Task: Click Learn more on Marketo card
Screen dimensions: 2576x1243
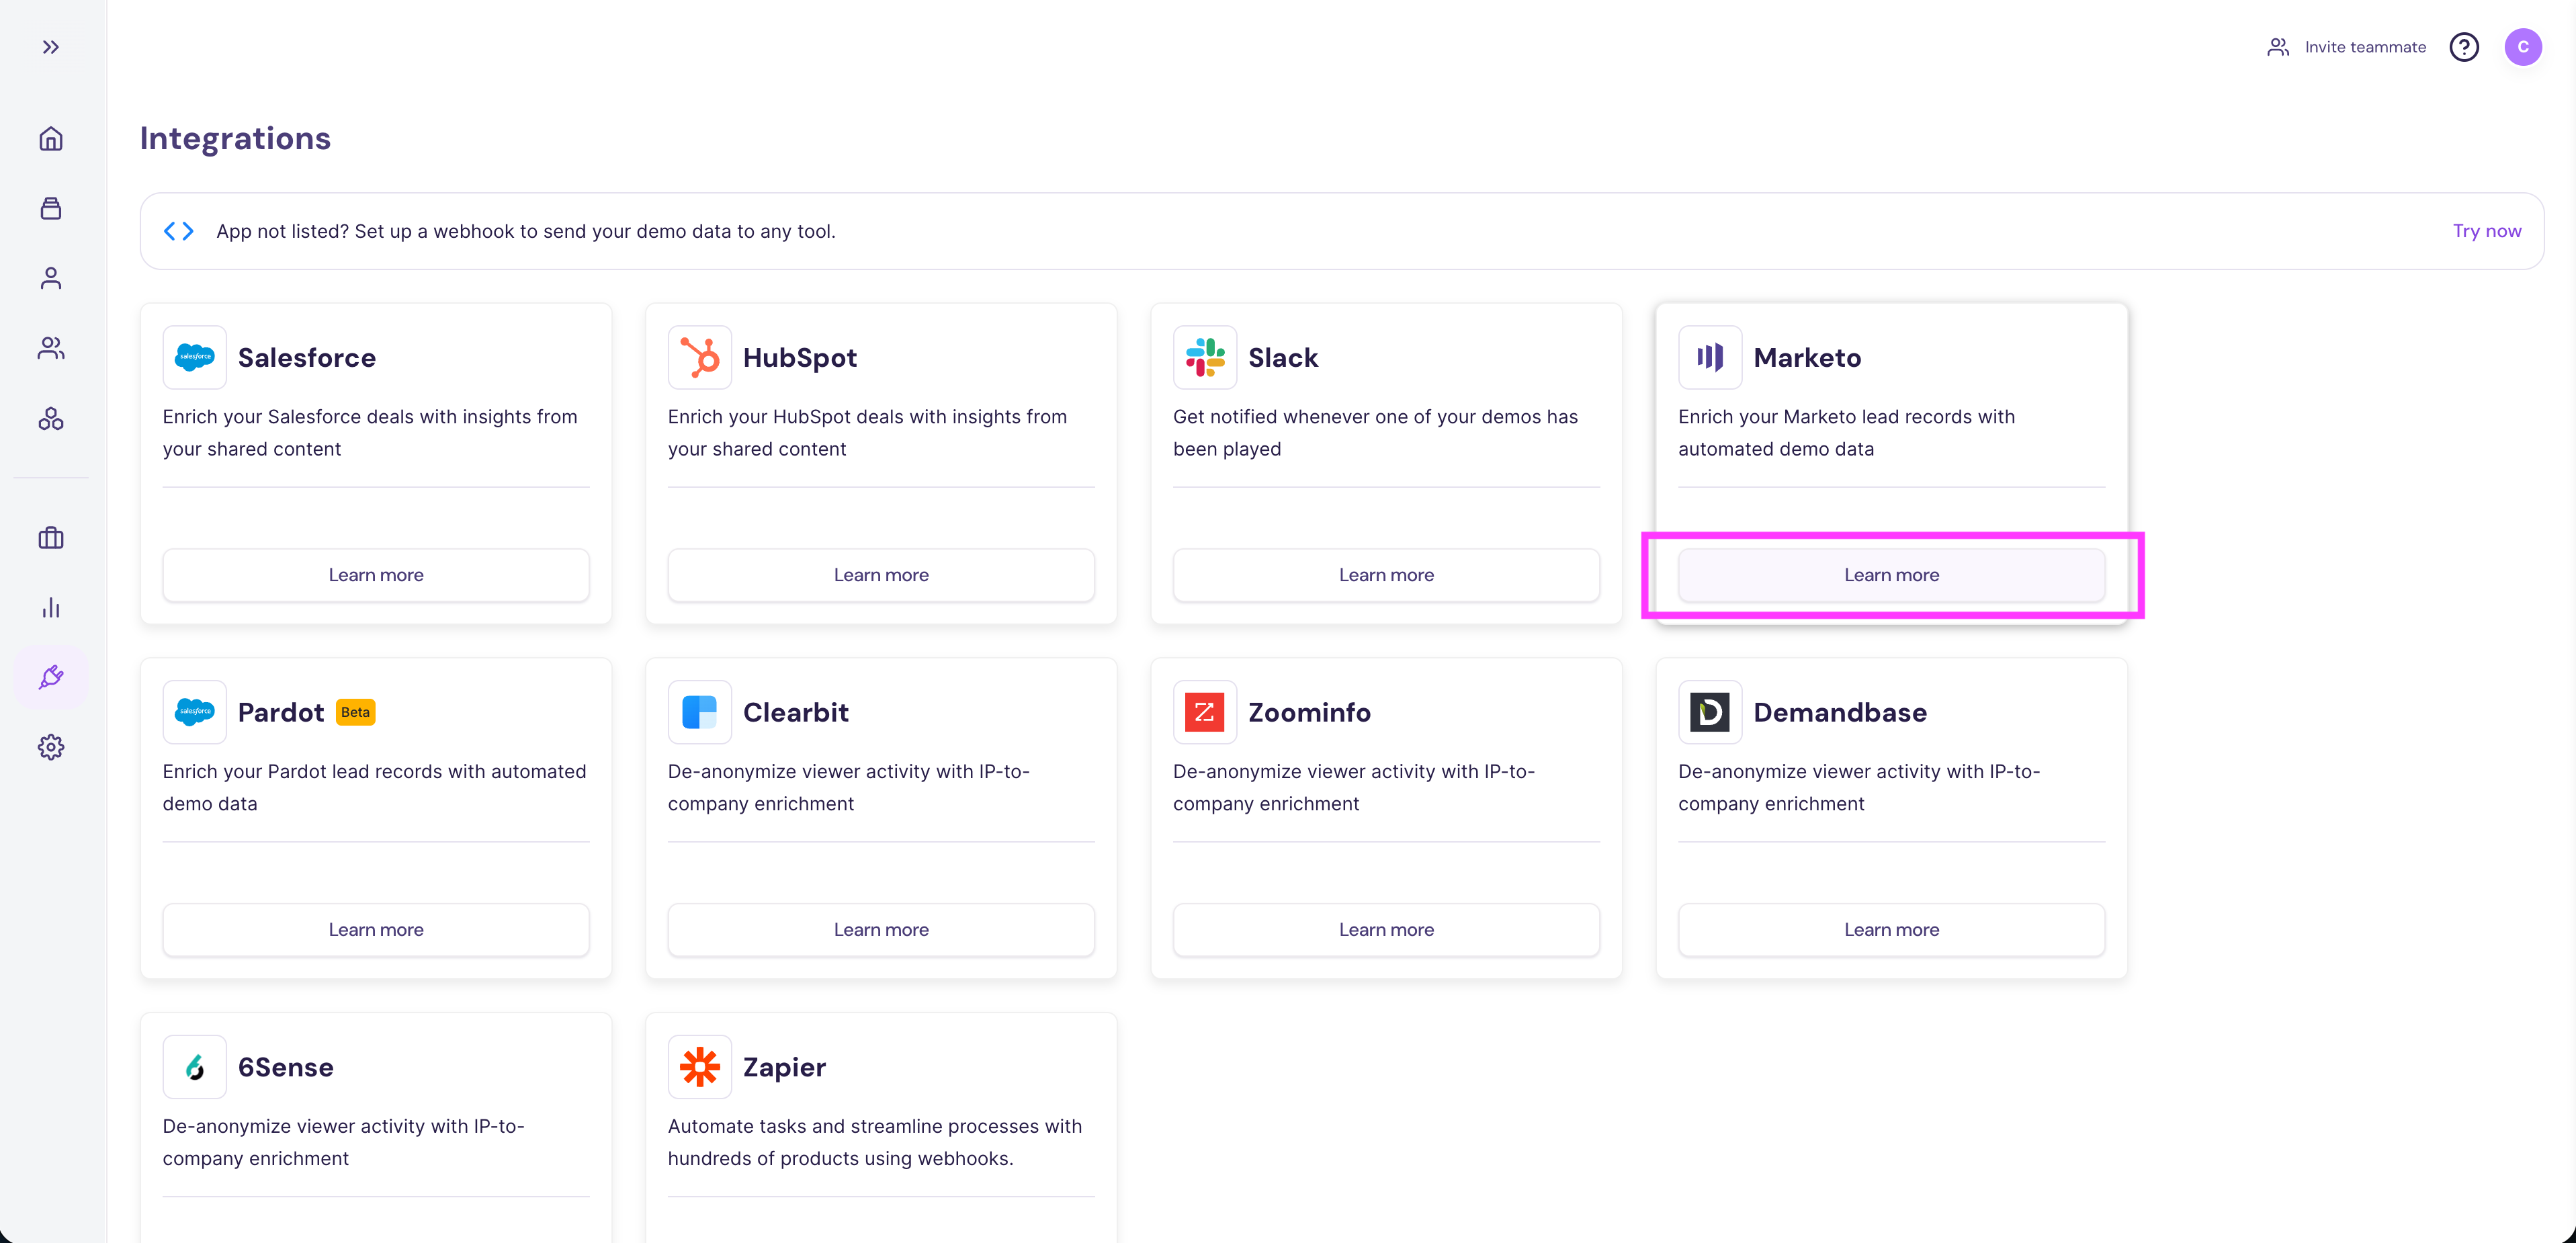Action: coord(1891,575)
